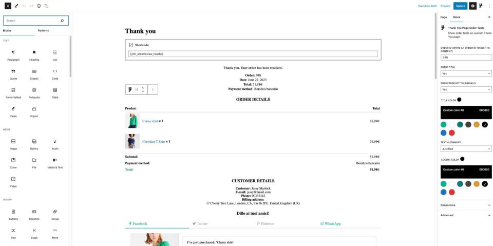This screenshot has width=493, height=246.
Task: Insert the Quote block
Action: pyautogui.click(x=13, y=74)
